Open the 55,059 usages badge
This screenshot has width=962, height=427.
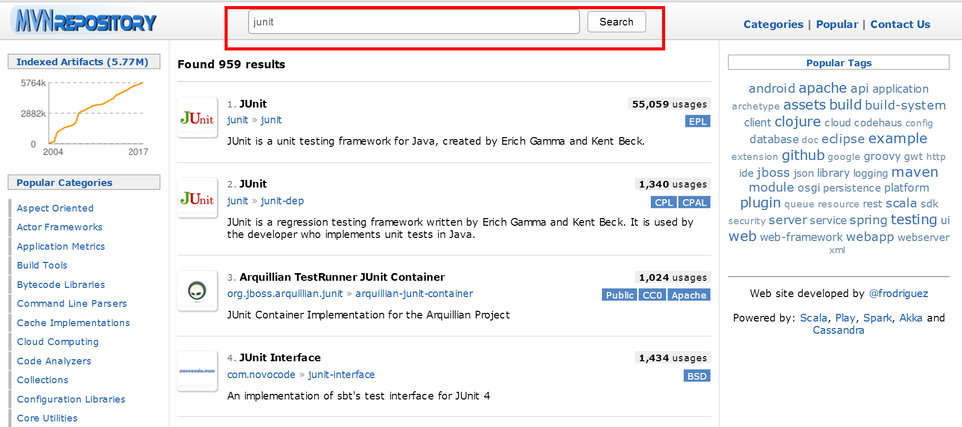[x=669, y=104]
